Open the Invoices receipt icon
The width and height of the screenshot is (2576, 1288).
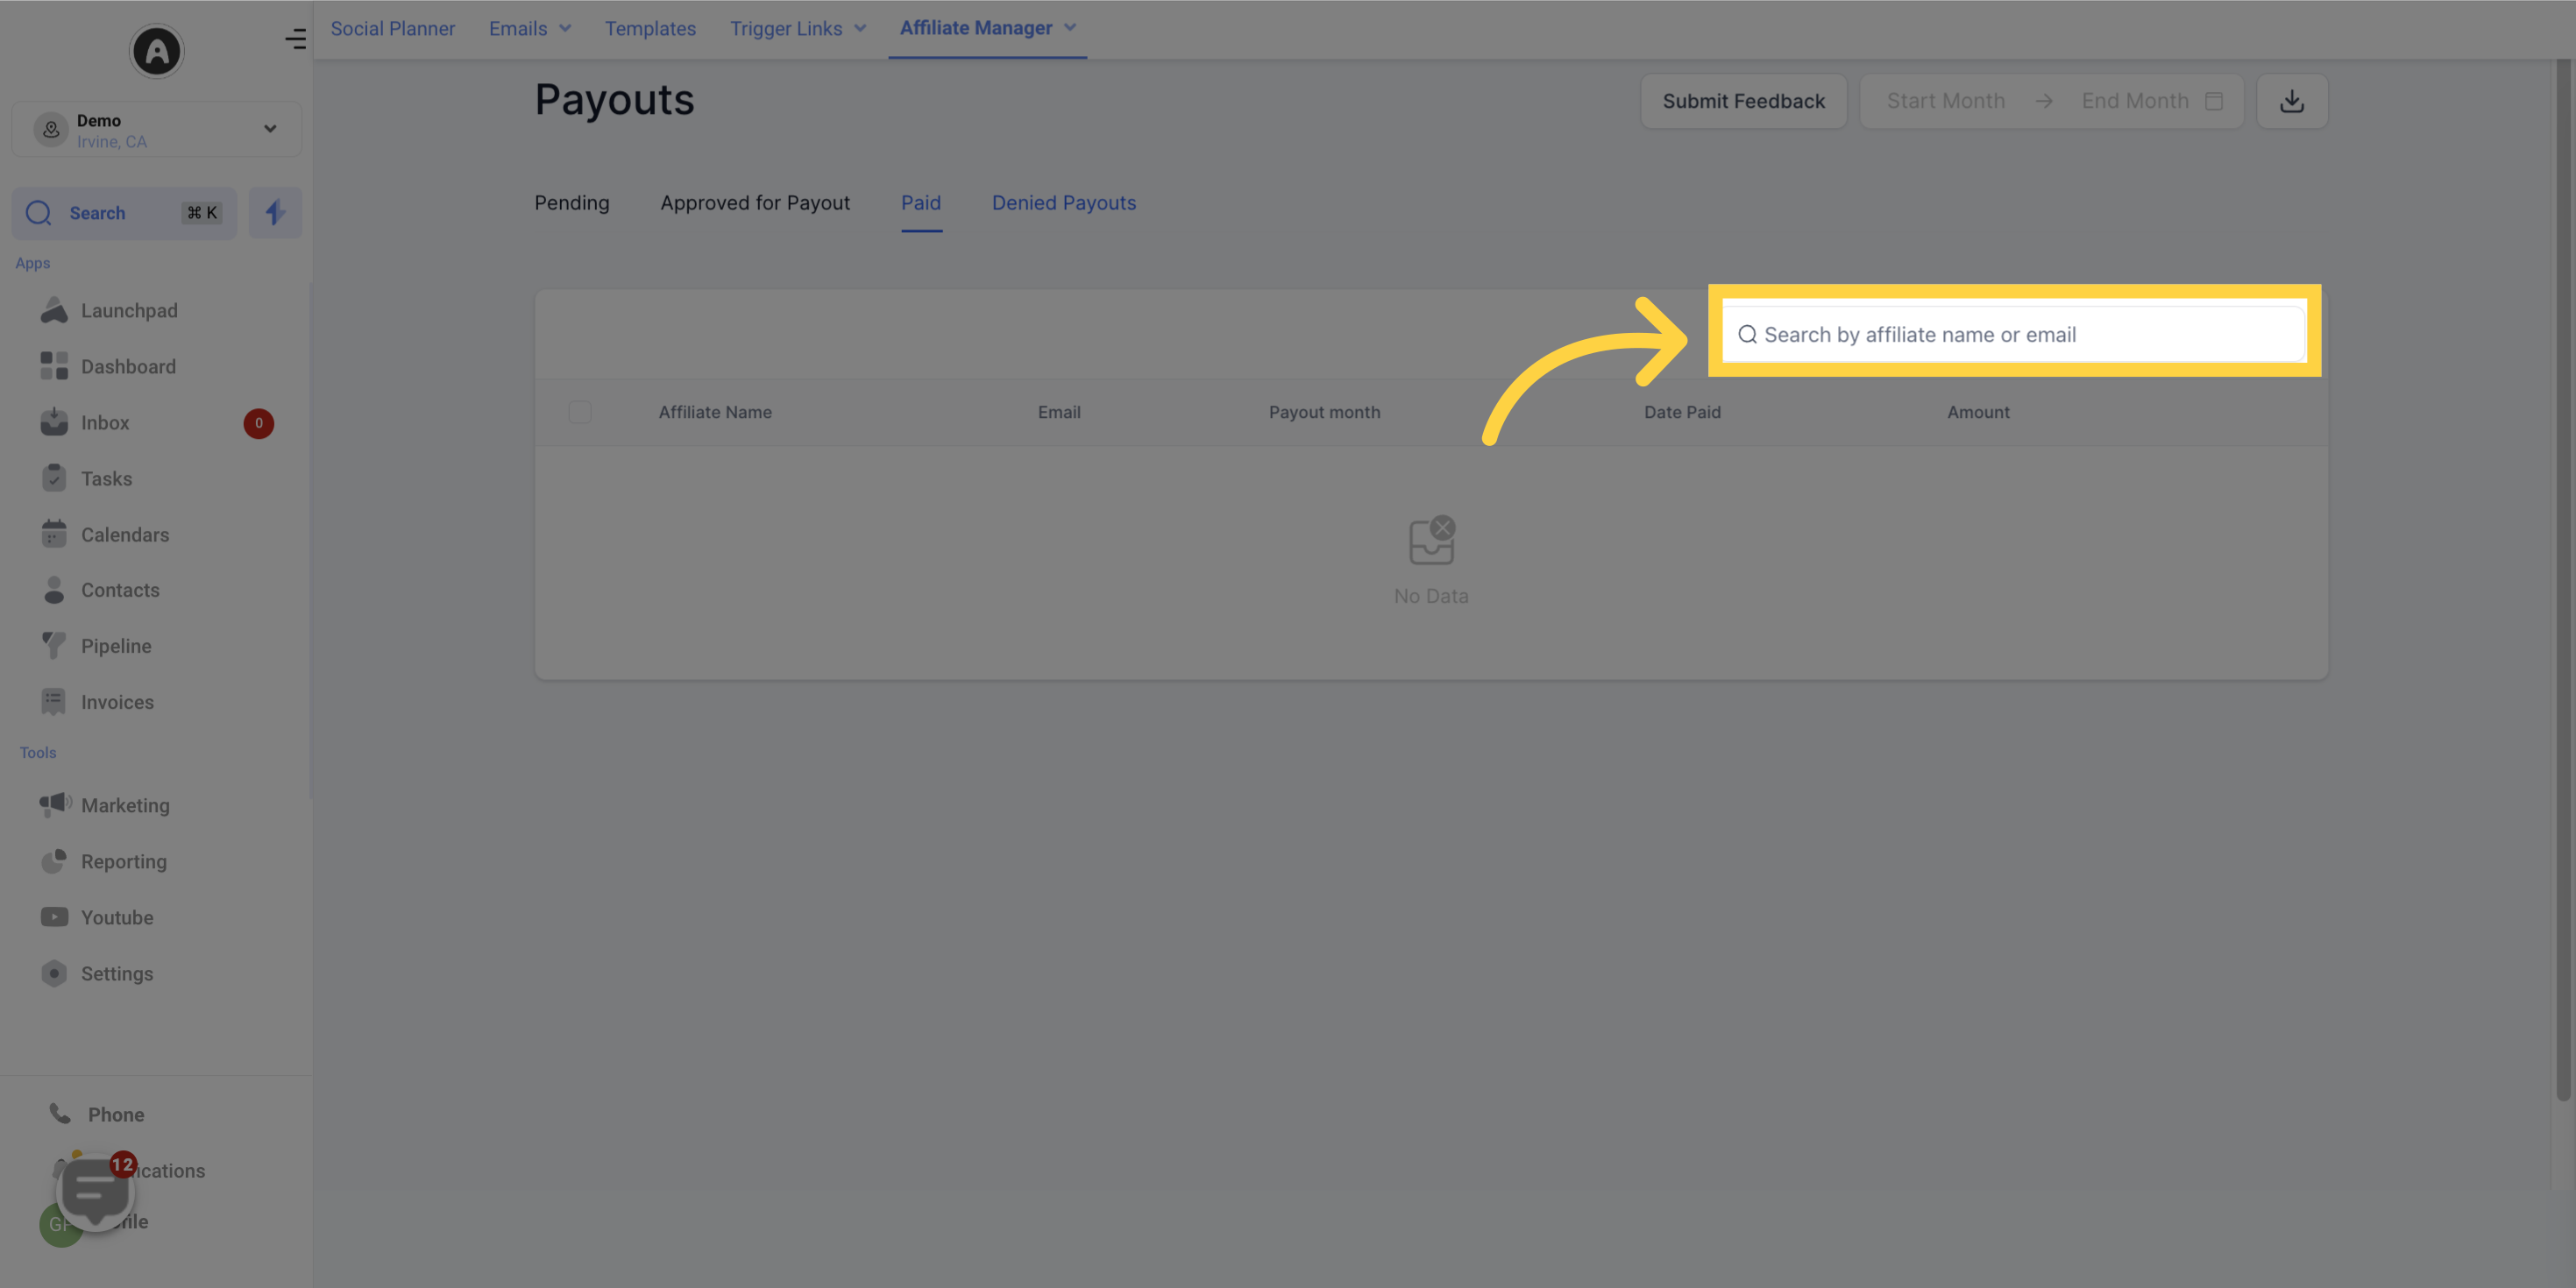pyautogui.click(x=54, y=702)
